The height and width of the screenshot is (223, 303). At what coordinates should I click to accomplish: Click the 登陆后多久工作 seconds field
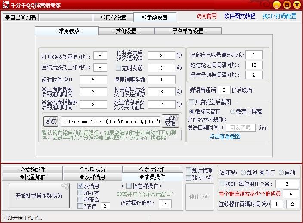click(x=100, y=68)
